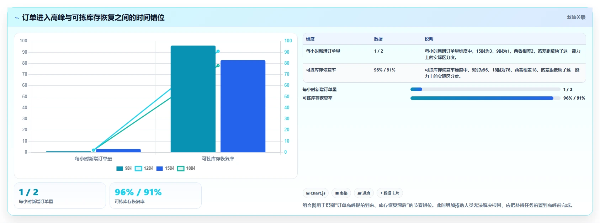Viewport: 600px width, 223px height.
Task: Click the tall teal 可拣库存恢复率 bar
Action: tap(193, 99)
